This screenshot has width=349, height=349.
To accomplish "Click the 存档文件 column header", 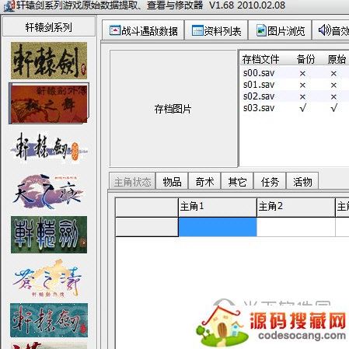I will coord(260,59).
